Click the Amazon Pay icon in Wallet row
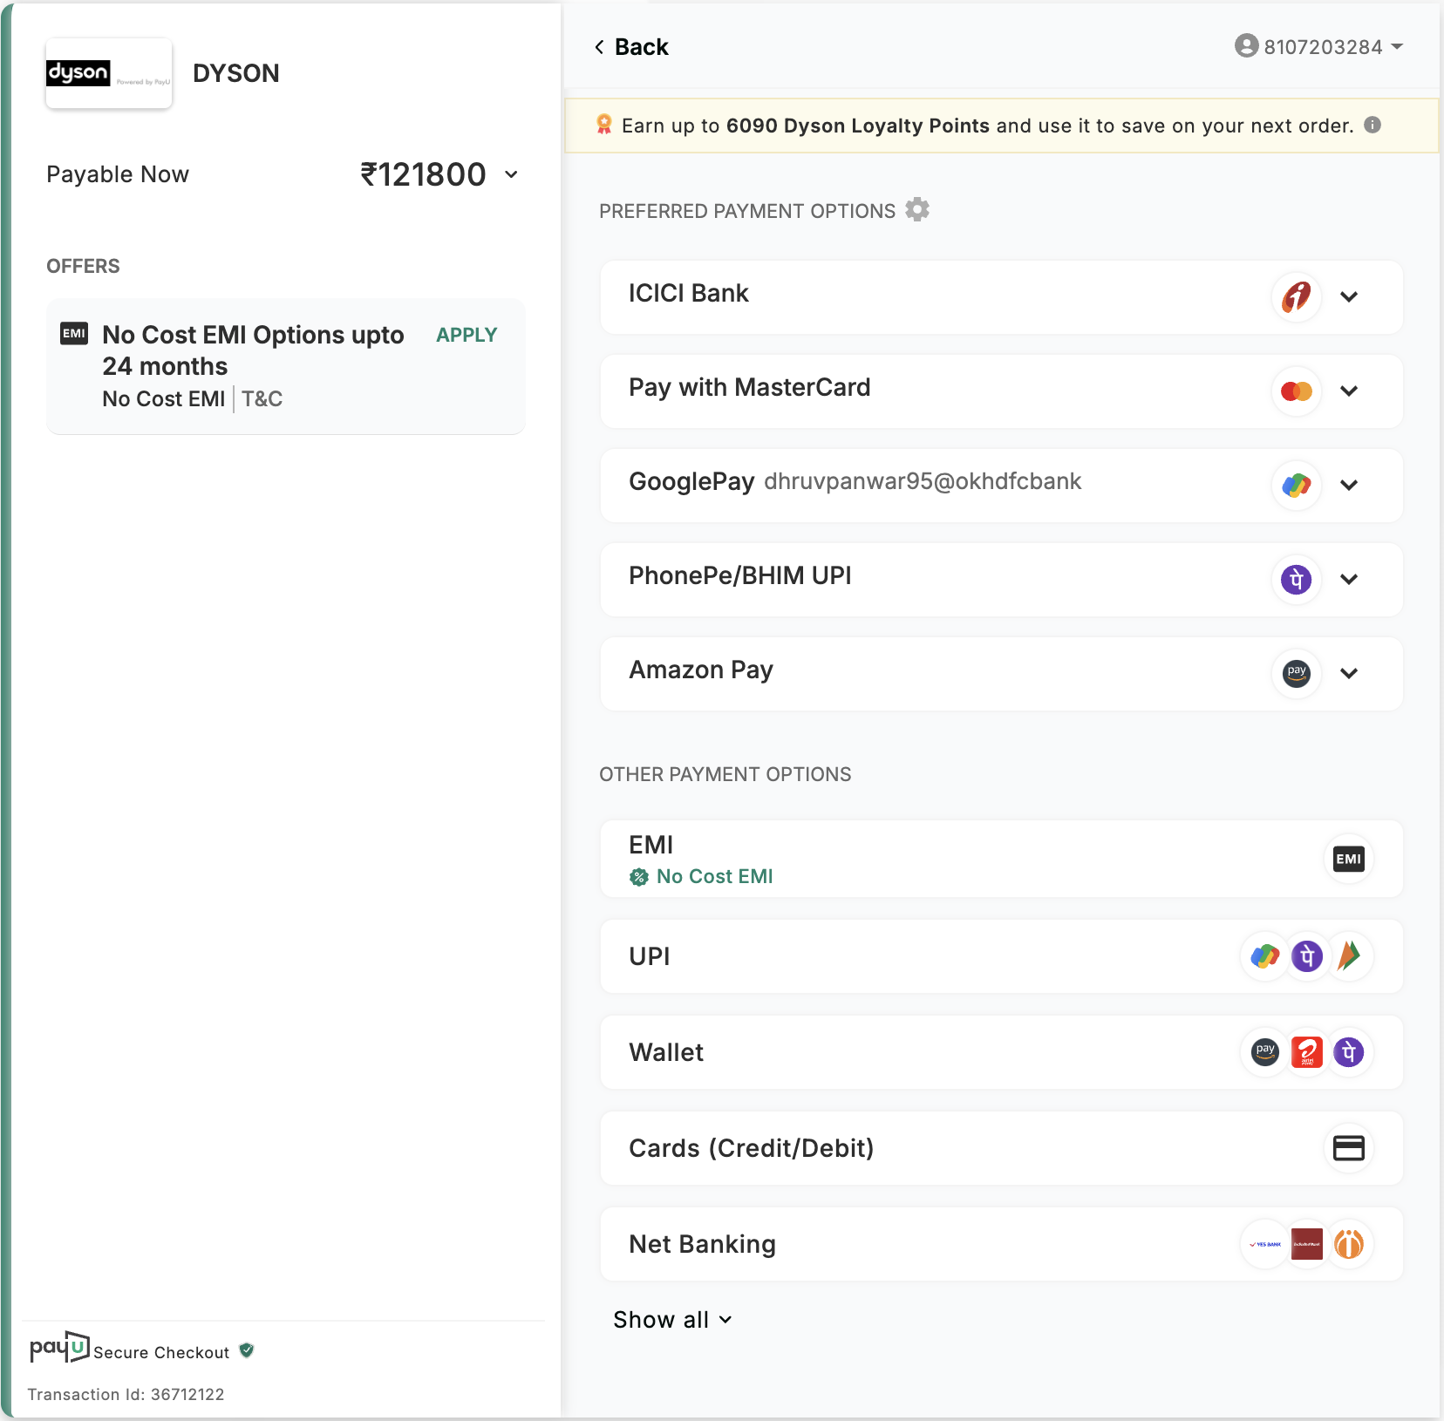The height and width of the screenshot is (1421, 1444). [1265, 1052]
